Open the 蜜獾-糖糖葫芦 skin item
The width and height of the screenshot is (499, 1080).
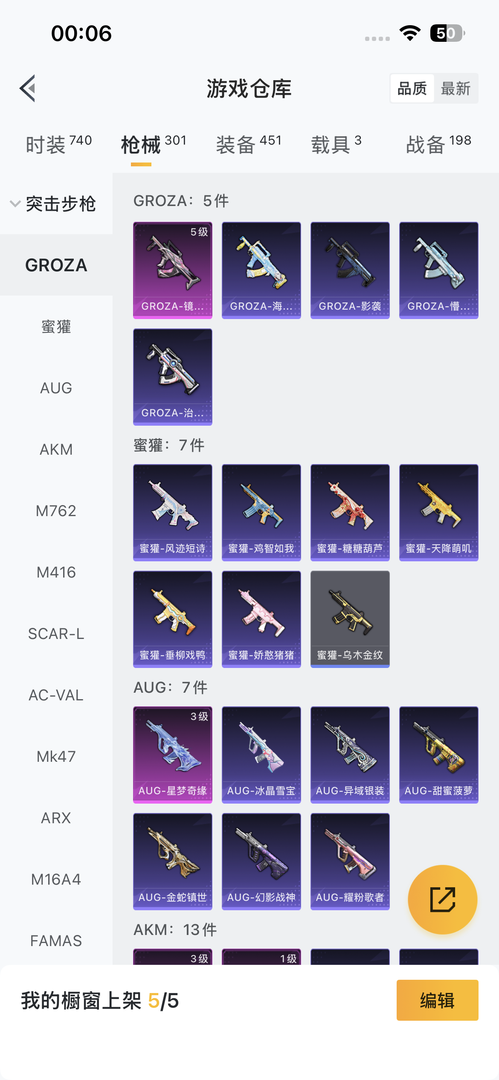tap(350, 512)
